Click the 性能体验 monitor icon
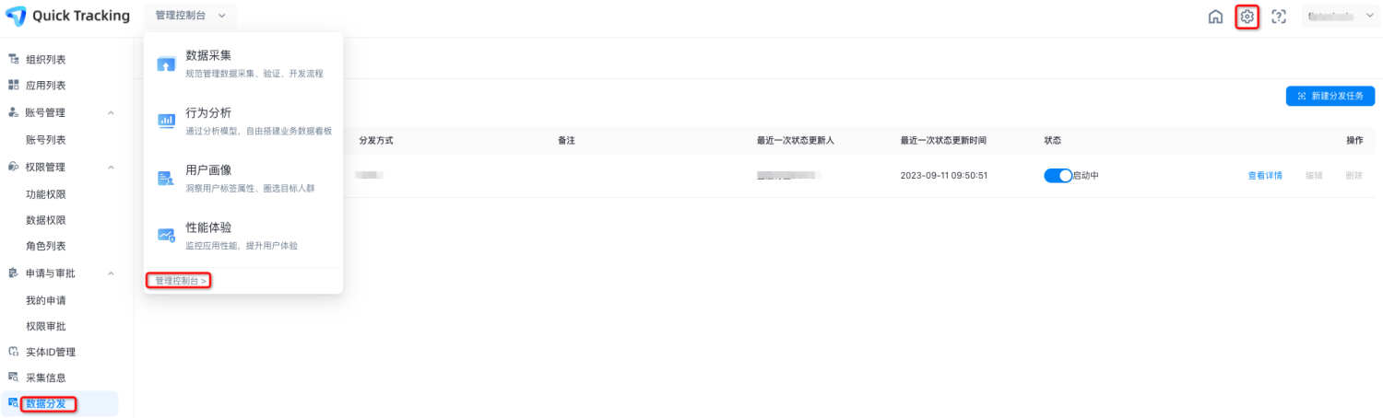1383x418 pixels. pyautogui.click(x=166, y=236)
